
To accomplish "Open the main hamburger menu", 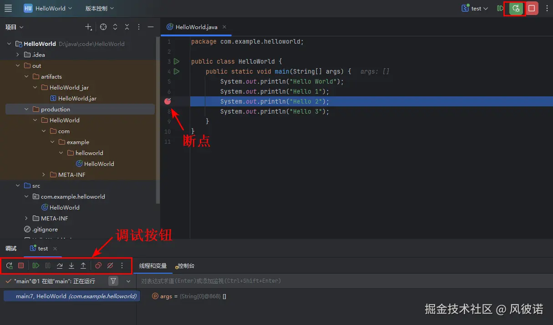I will pyautogui.click(x=8, y=8).
